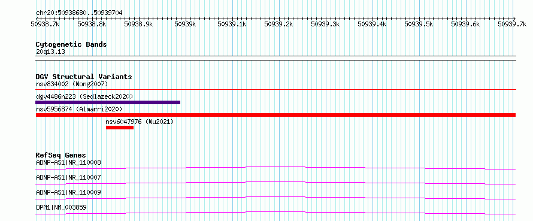This screenshot has width=533, height=221.
Task: Click ruler tick label 50939.3k
Action: (326, 24)
